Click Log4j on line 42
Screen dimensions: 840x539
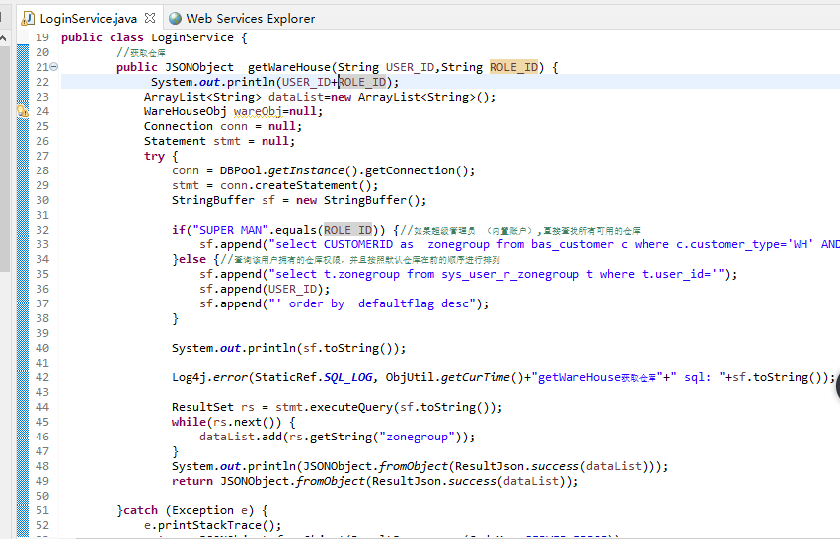tap(189, 377)
